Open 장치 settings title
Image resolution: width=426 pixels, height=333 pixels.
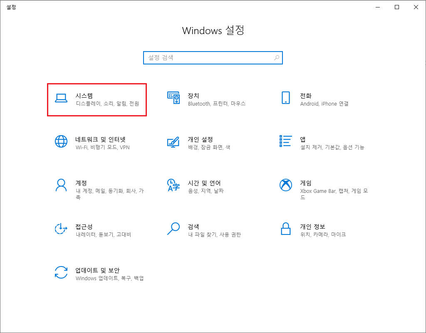[193, 96]
